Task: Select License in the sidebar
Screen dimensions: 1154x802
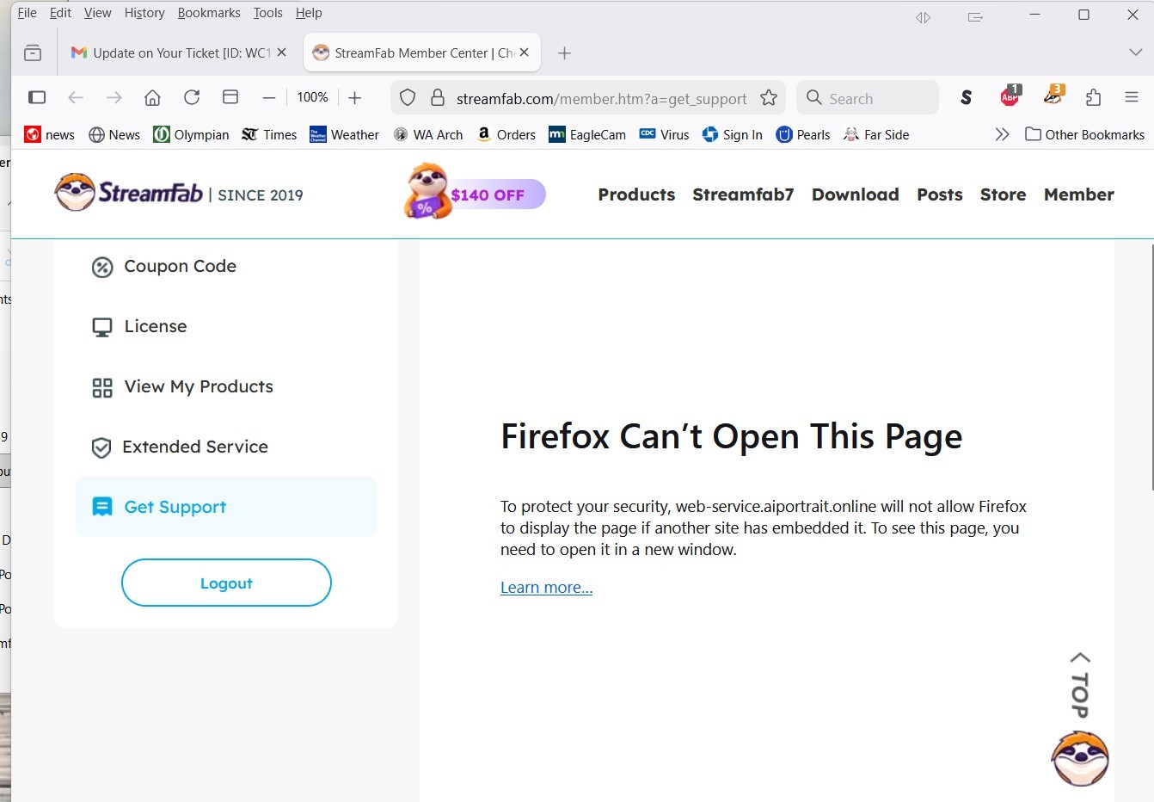Action: (226, 327)
